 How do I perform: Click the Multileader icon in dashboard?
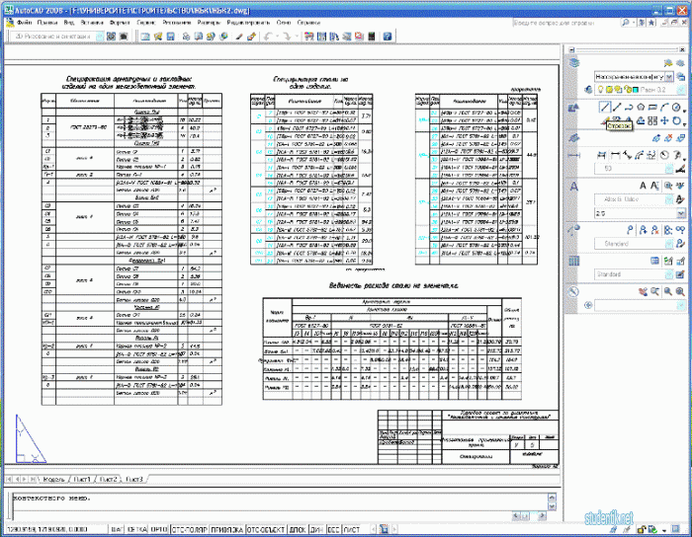[631, 230]
